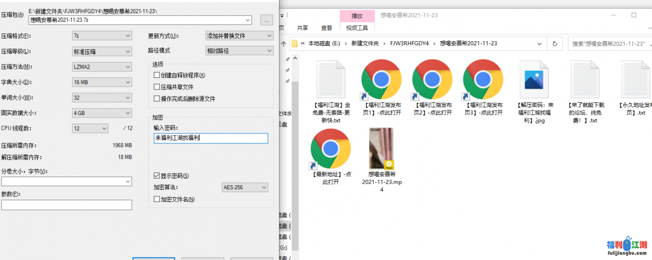Expand the 压缩格式 7z dropdown
The height and width of the screenshot is (260, 652).
pos(102,36)
